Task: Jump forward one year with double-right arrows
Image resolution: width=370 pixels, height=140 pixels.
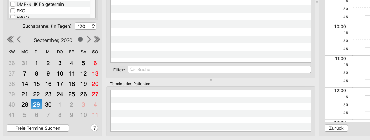Action: point(97,39)
